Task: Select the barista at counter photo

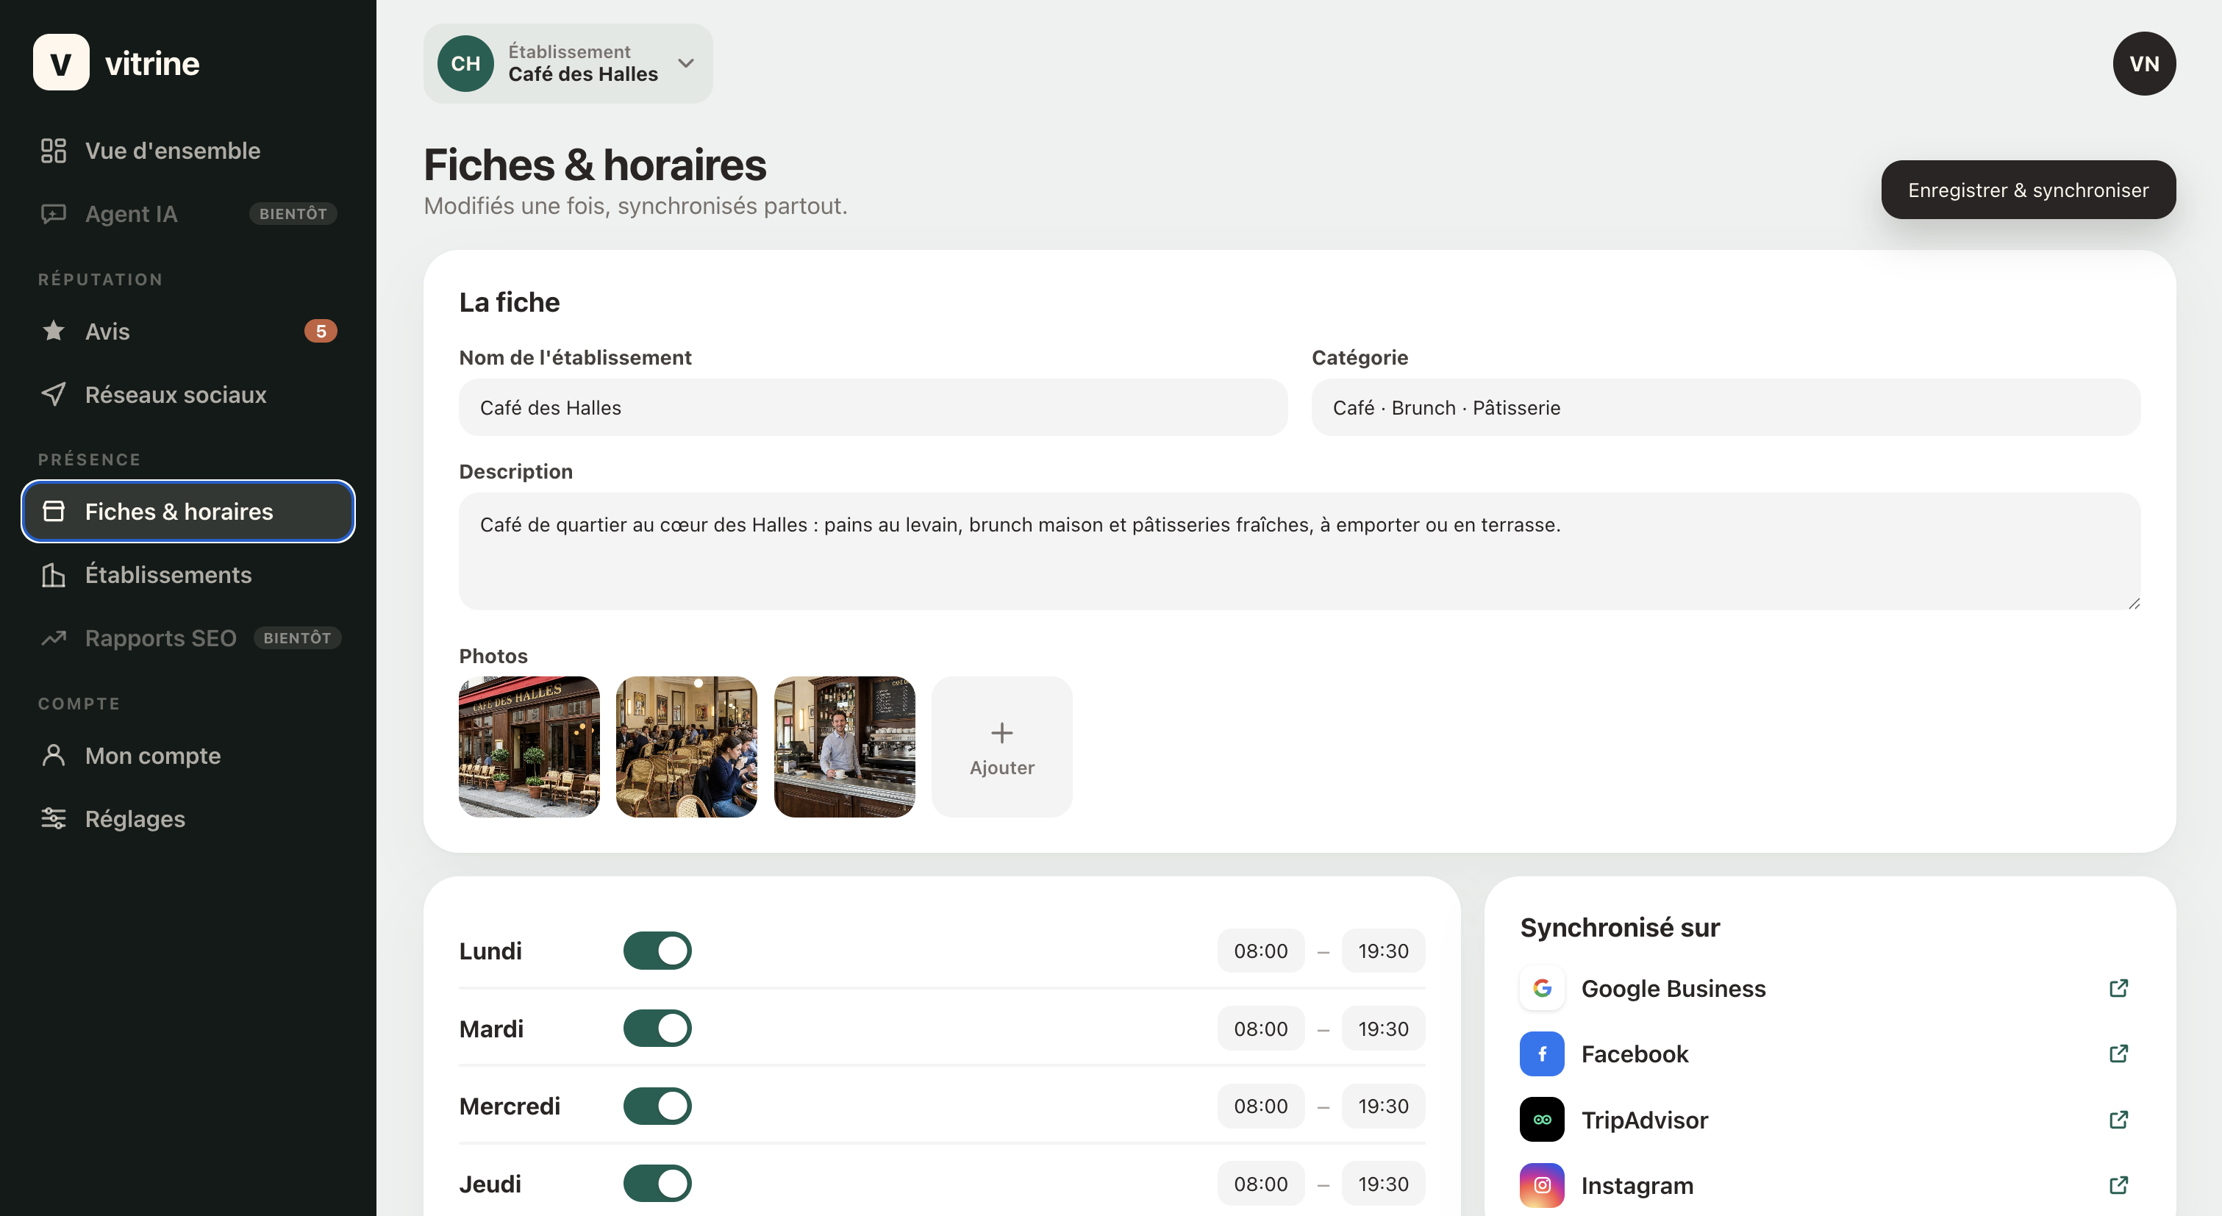Action: [x=843, y=747]
